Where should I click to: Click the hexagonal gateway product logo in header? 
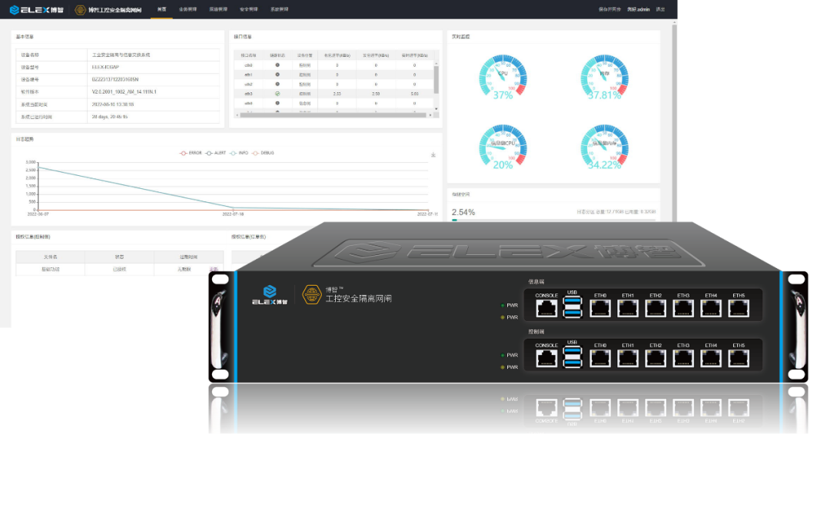coord(81,10)
